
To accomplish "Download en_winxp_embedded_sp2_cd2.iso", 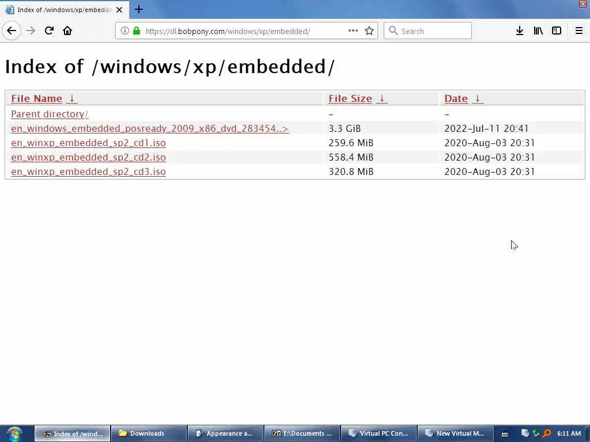I will (x=88, y=157).
